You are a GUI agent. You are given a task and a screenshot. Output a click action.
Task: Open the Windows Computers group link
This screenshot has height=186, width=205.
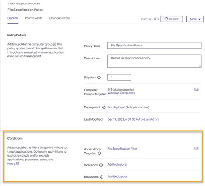pyautogui.click(x=121, y=93)
